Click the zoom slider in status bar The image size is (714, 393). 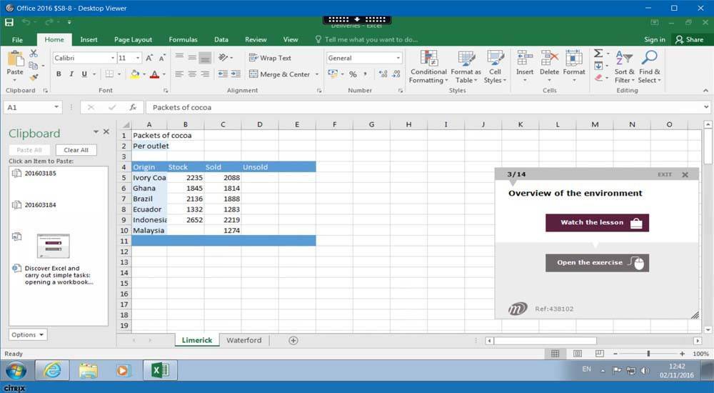click(x=648, y=354)
